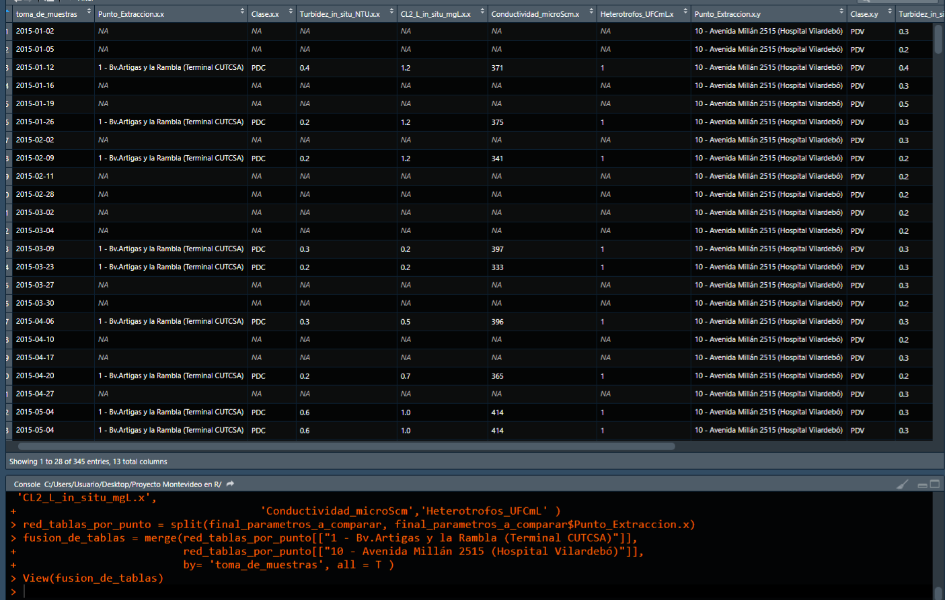Click the sort arrows for Clase.x.x

coord(291,11)
